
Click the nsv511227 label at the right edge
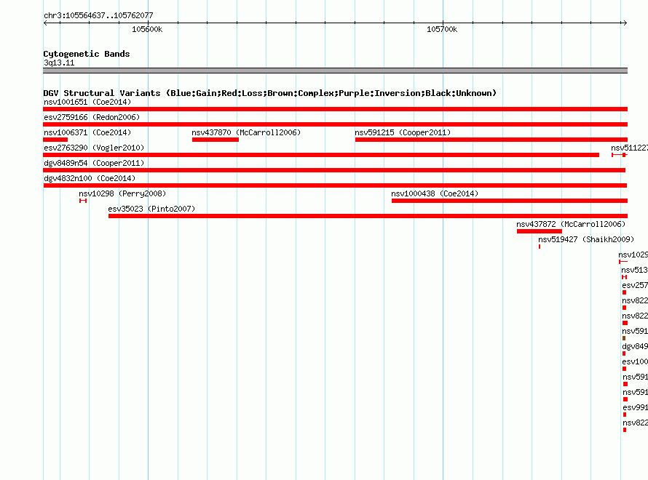click(x=629, y=148)
